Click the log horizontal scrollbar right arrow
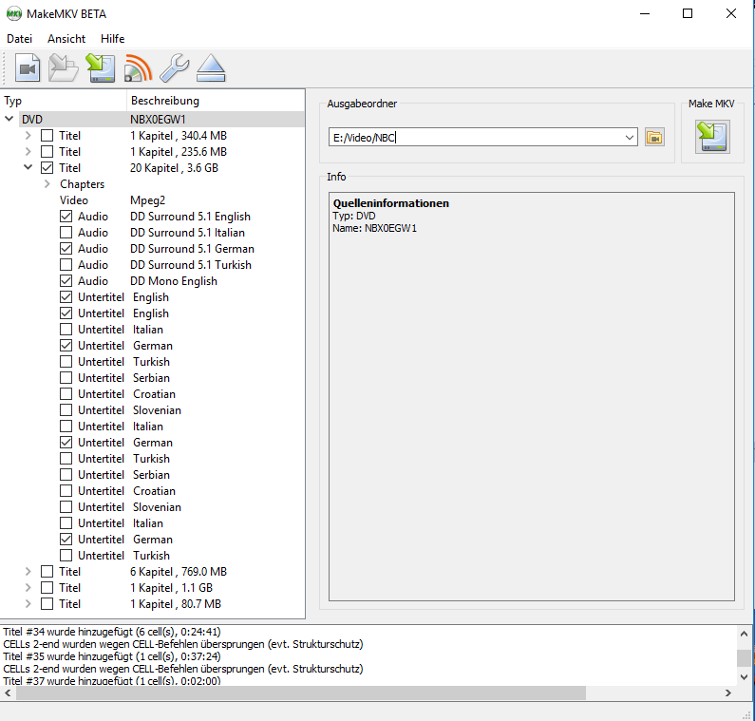The width and height of the screenshot is (755, 721). click(x=728, y=693)
